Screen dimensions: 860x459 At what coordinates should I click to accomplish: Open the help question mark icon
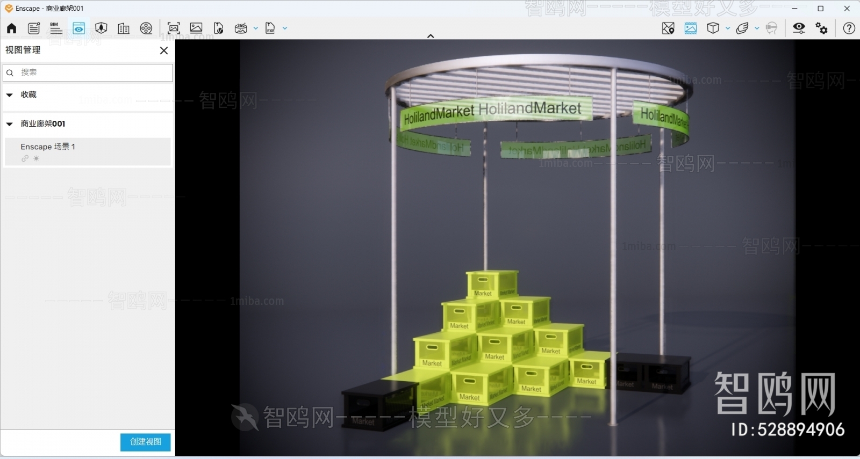(x=849, y=28)
